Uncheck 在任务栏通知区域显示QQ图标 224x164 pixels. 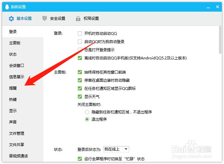[80, 88]
